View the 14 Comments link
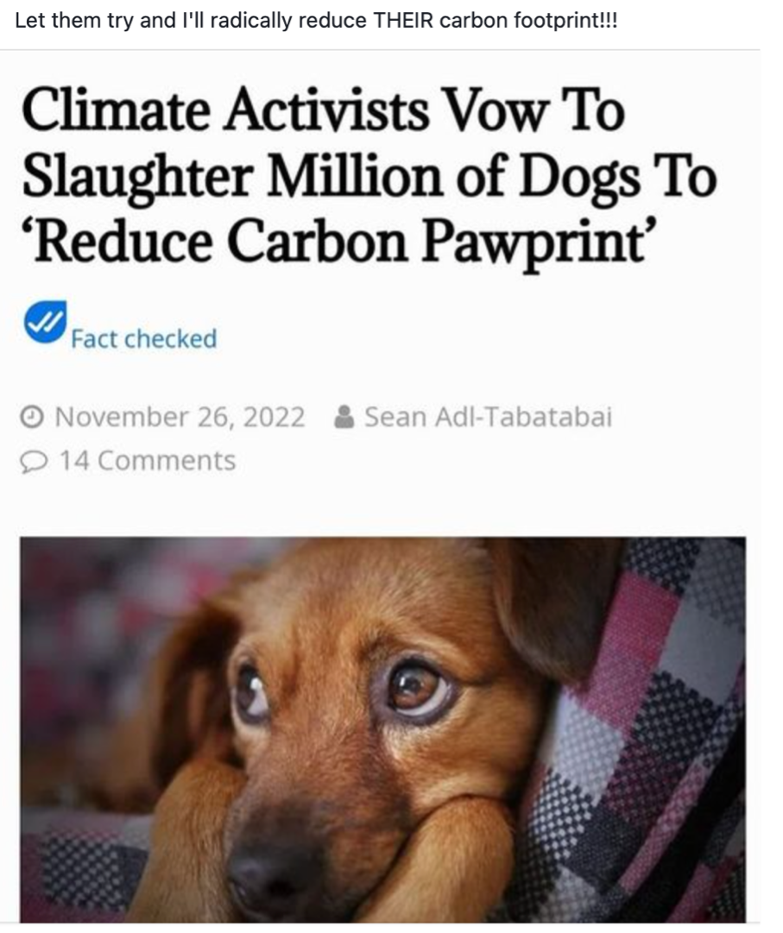This screenshot has height=933, width=783. [148, 461]
